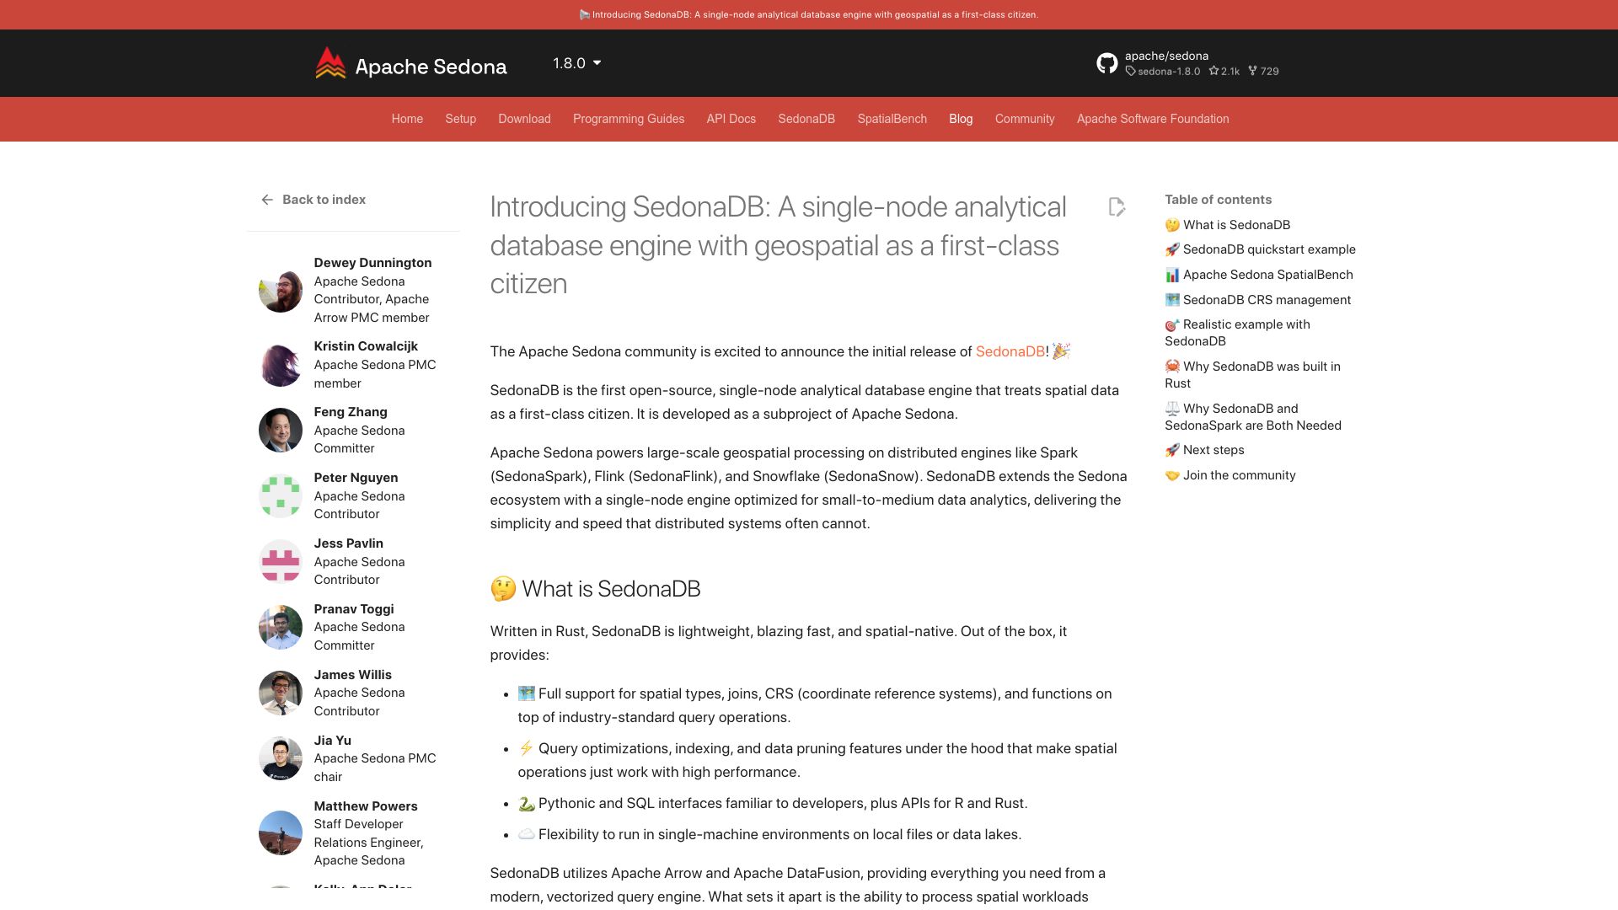The width and height of the screenshot is (1618, 910).
Task: Open Pranav Toggi's profile photo
Action: click(x=281, y=628)
